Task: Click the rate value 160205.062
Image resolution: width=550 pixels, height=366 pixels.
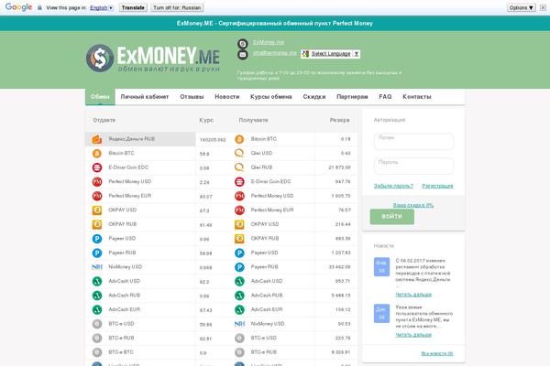Action: point(213,140)
